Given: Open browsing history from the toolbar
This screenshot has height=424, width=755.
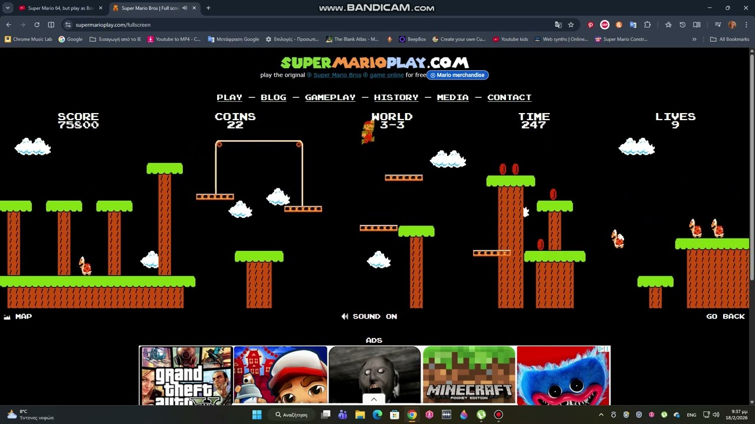Looking at the screenshot, I should click(682, 25).
